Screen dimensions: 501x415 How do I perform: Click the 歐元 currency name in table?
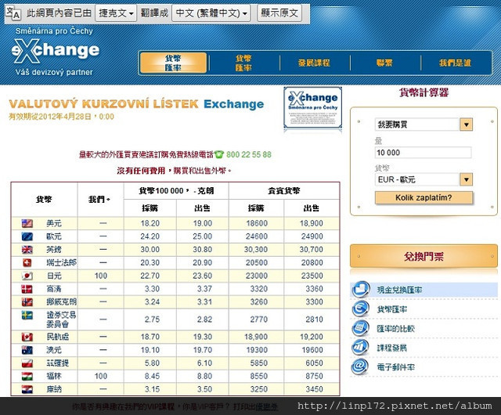click(54, 236)
